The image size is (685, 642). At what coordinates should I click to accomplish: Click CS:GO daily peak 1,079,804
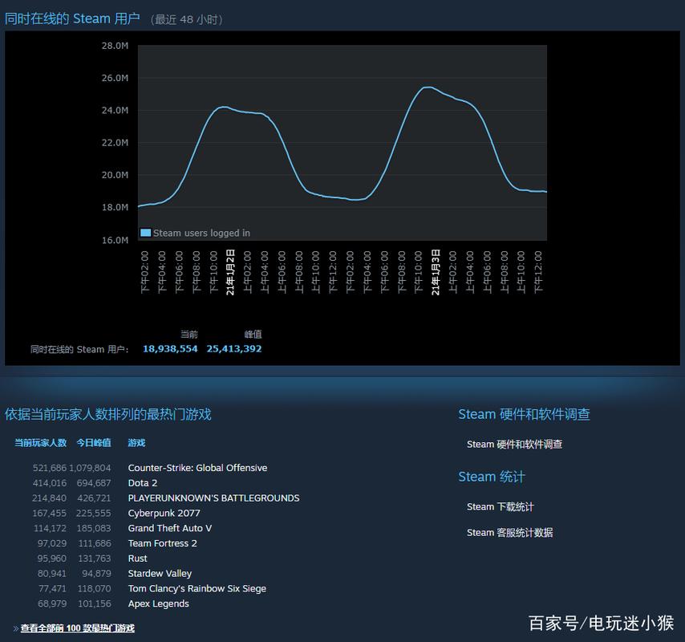(91, 468)
